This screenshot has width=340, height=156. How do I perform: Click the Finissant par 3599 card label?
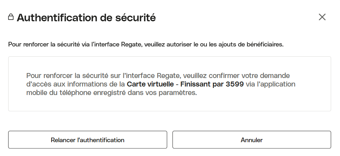(212, 84)
